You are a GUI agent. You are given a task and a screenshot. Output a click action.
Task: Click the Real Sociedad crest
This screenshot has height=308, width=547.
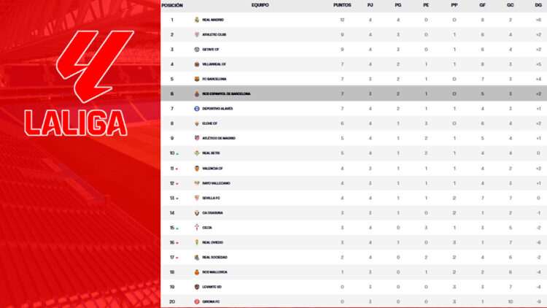pos(196,257)
